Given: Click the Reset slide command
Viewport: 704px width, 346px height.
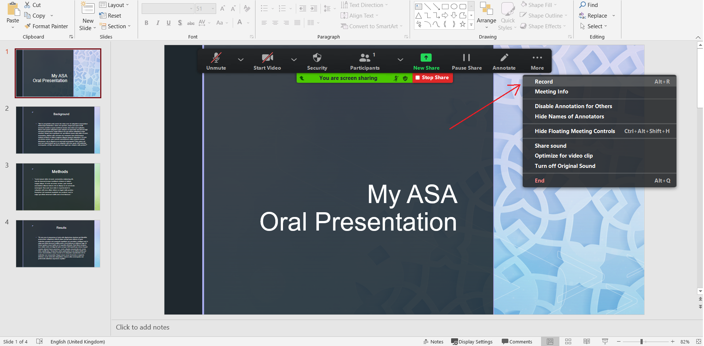Looking at the screenshot, I should [110, 15].
